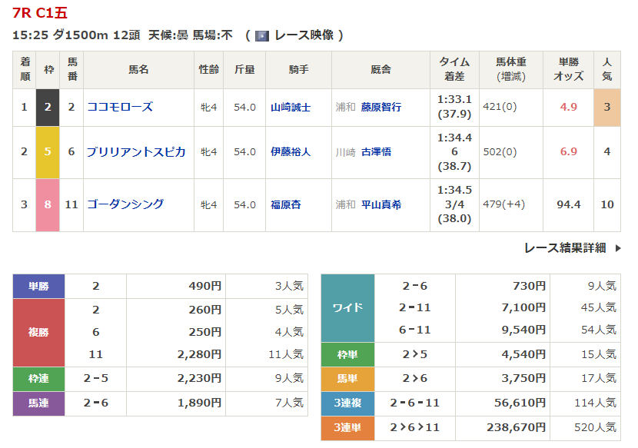638x448 pixels.
Task: Open trainer 古澤悟 profile
Action: coord(376,152)
